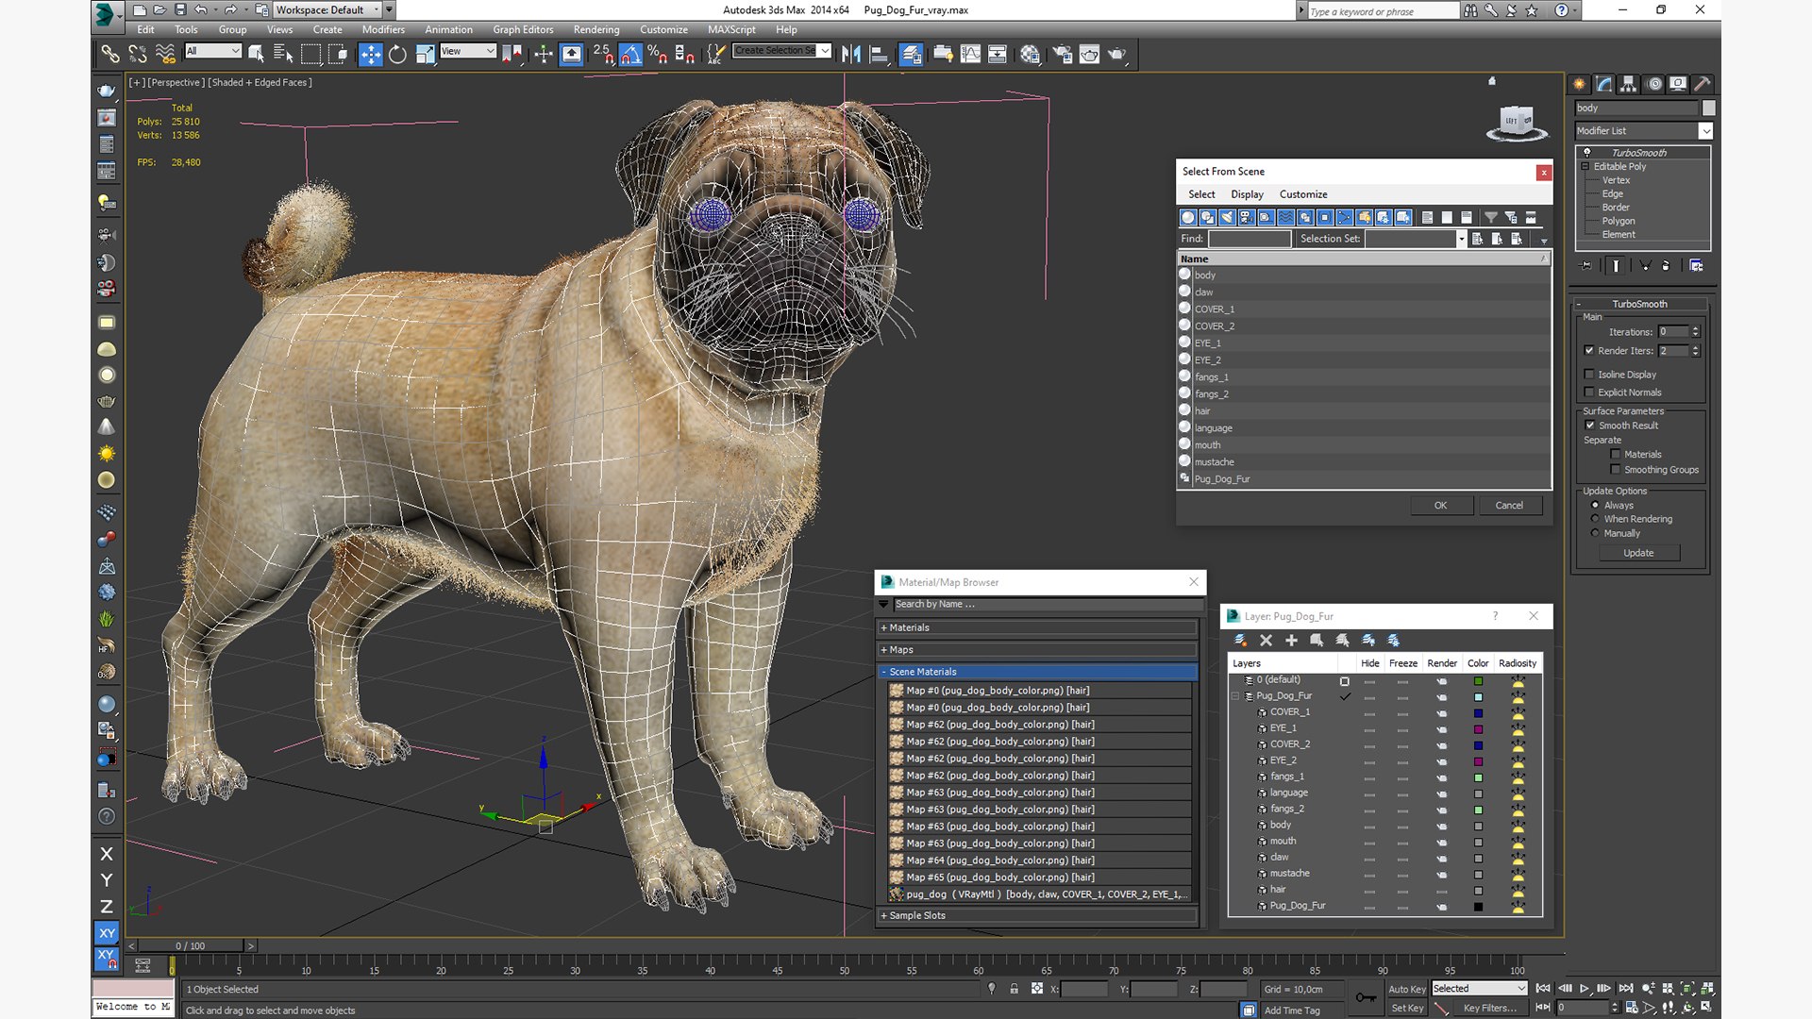Collapse the Pug_Dog_Fur layer tree
Screen dimensions: 1812x1019
1234,696
